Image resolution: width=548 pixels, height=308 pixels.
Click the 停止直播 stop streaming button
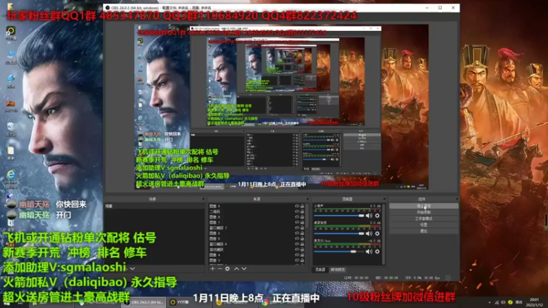click(x=423, y=206)
